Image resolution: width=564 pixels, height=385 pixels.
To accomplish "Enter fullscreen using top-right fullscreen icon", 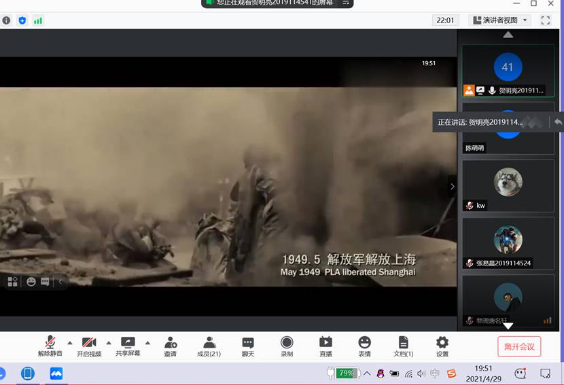I will [545, 20].
